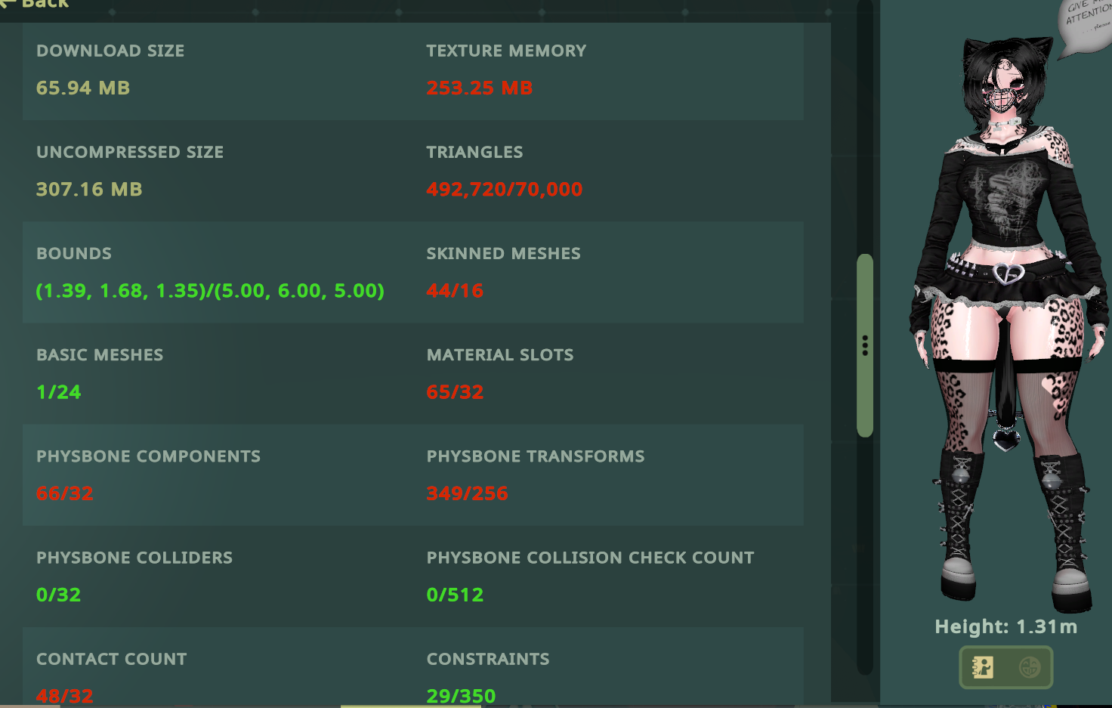
Task: Click the three-dot panel drag handle
Action: [865, 345]
